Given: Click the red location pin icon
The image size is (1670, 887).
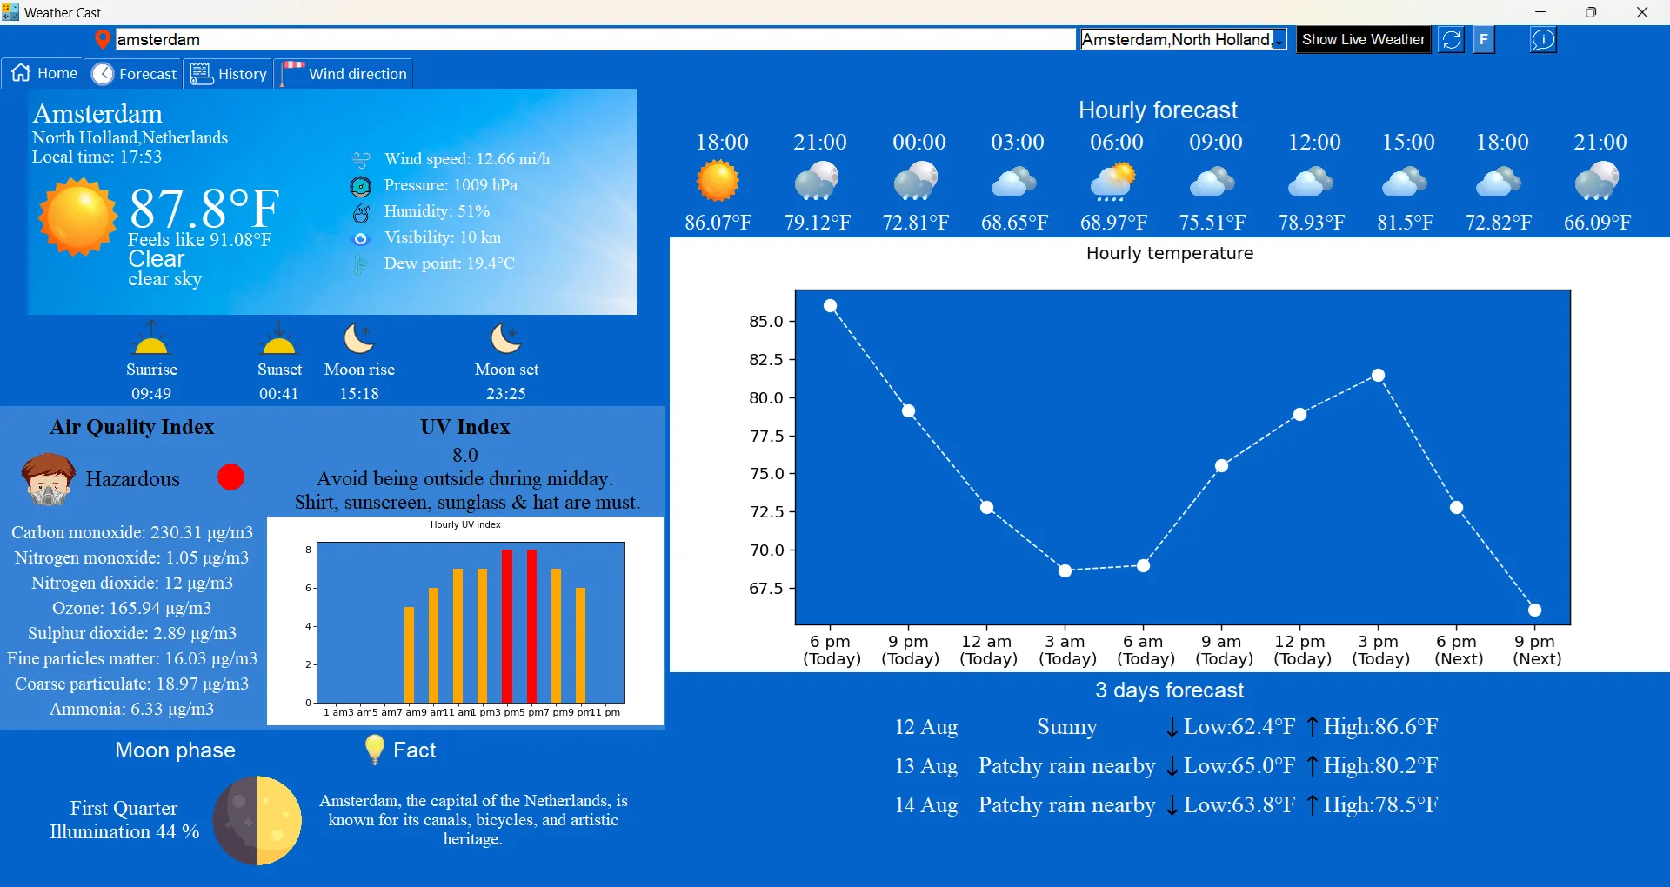Looking at the screenshot, I should coord(102,39).
